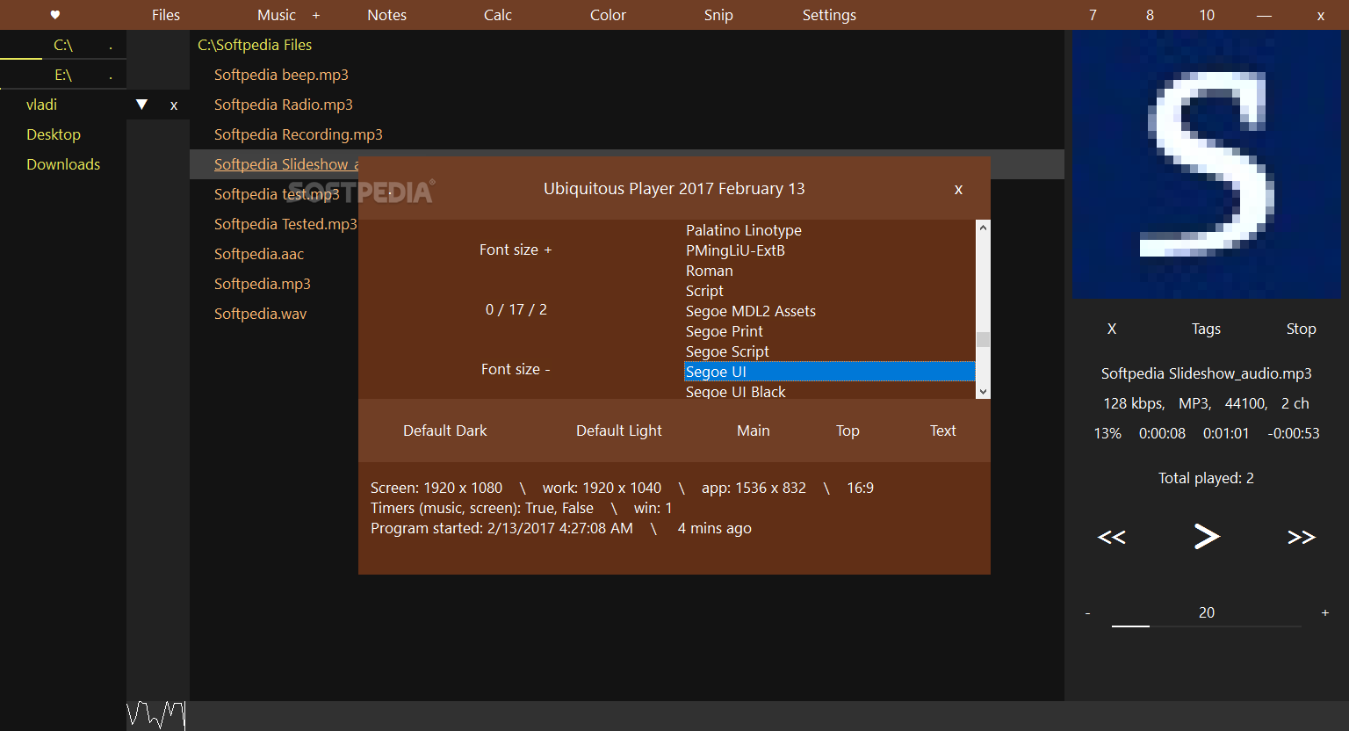
Task: Click the waveform visualizer at the bottom
Action: click(156, 715)
